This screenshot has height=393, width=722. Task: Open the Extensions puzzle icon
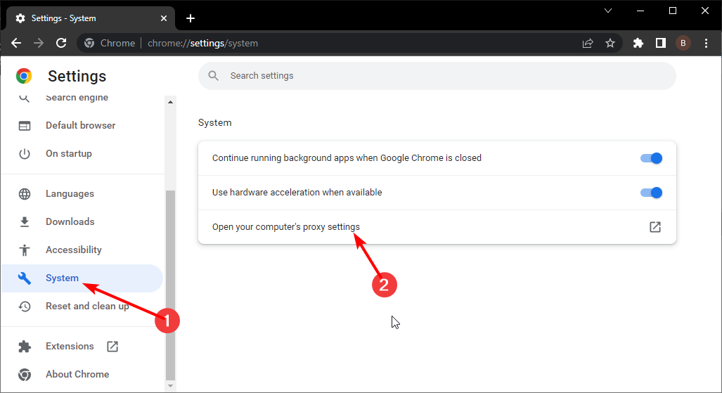638,44
